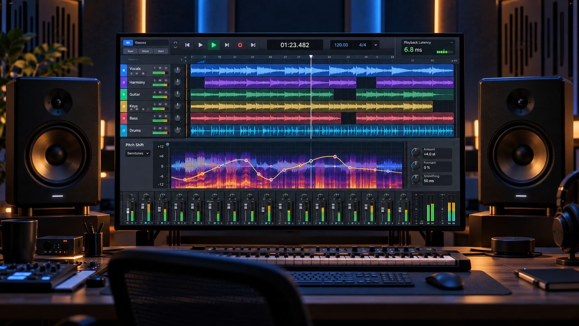Open the Semitones dropdown in Pitch Shift
The image size is (579, 326).
click(138, 153)
